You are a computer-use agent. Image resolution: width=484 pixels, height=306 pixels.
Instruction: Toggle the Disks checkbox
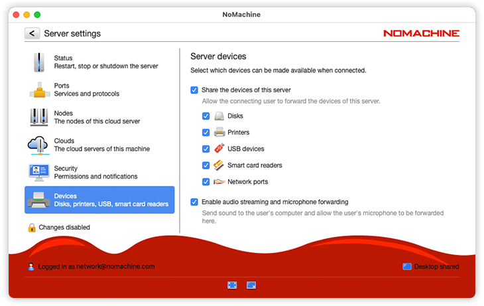tap(206, 116)
